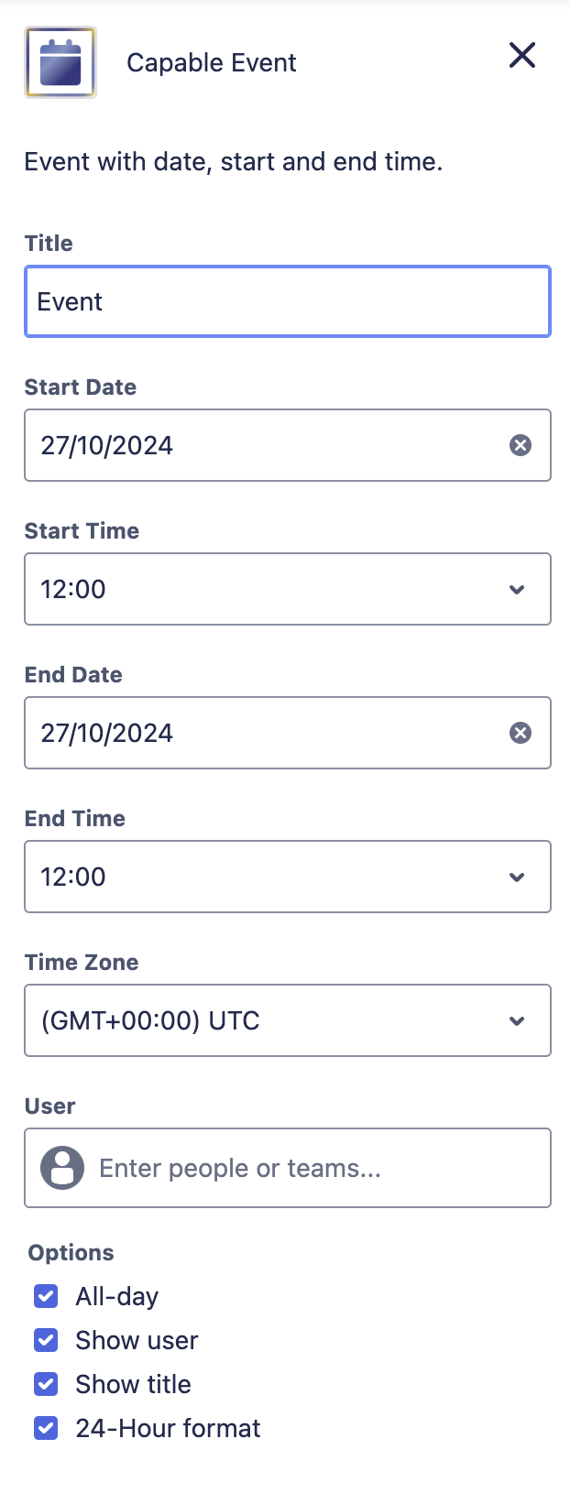
Task: Clear the Start Date value
Action: pos(521,445)
